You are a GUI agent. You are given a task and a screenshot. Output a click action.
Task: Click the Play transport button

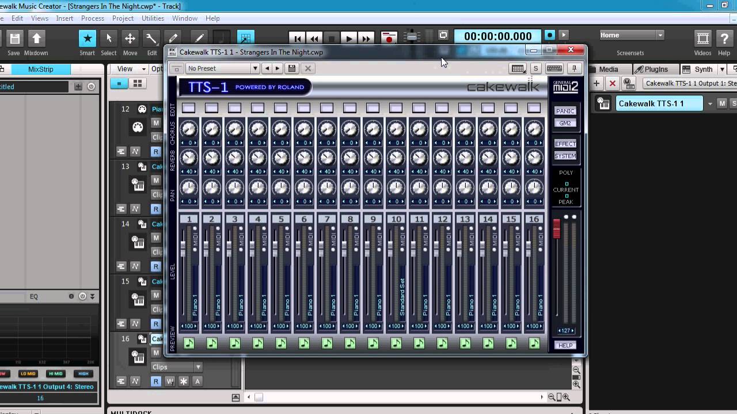[349, 39]
